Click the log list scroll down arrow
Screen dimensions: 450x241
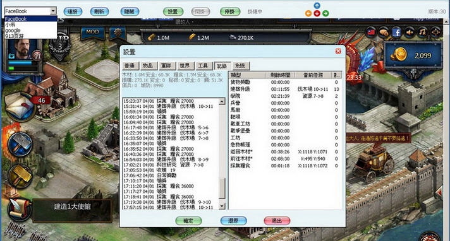click(x=222, y=206)
